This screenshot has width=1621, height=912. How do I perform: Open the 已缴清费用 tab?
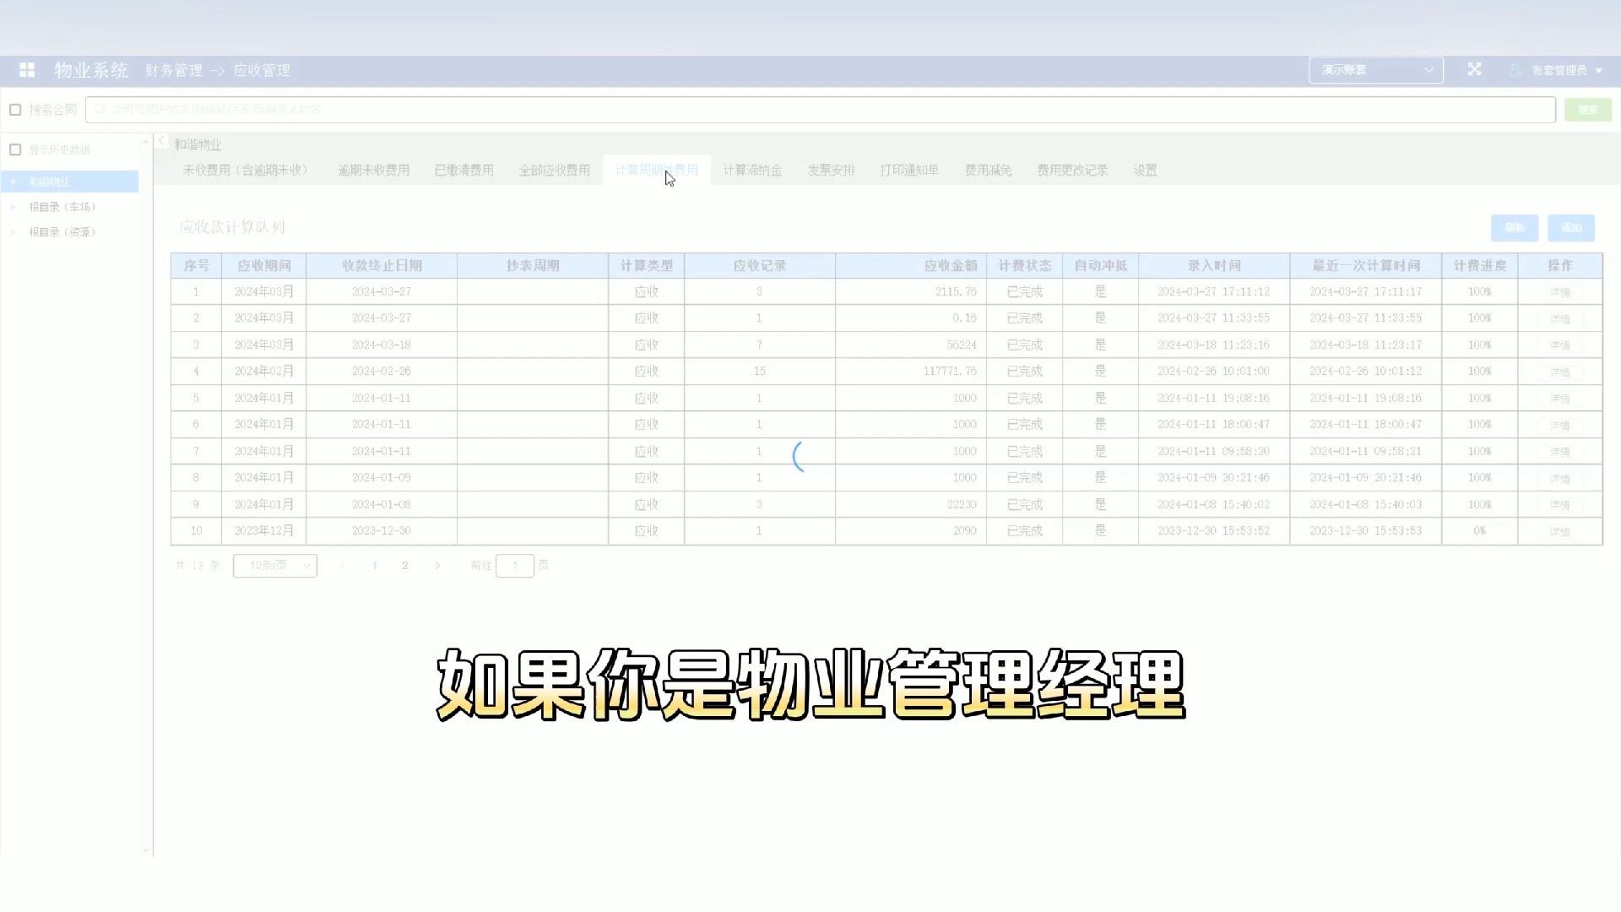pyautogui.click(x=464, y=171)
